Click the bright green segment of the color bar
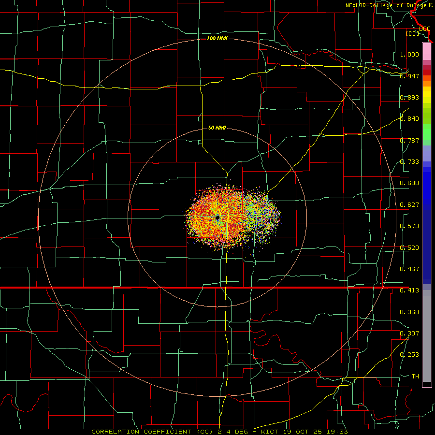The width and height of the screenshot is (435, 435). [427, 132]
